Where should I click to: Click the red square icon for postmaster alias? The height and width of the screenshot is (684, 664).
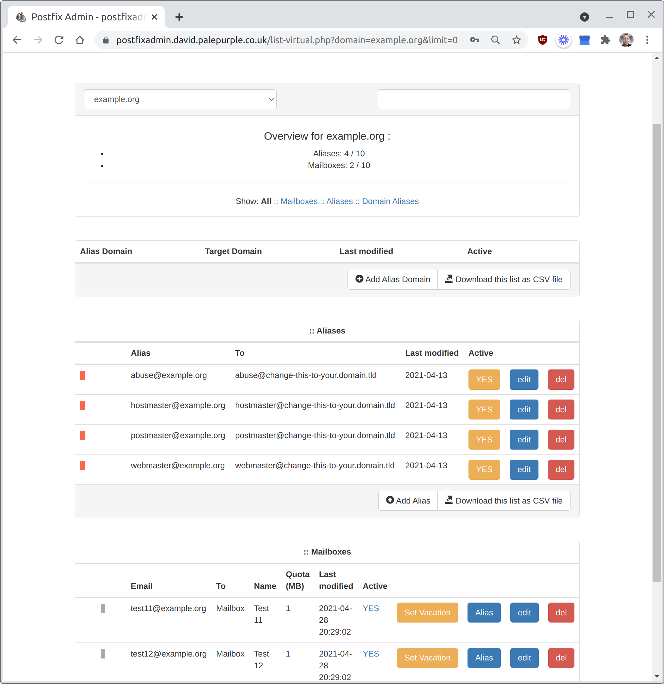83,436
